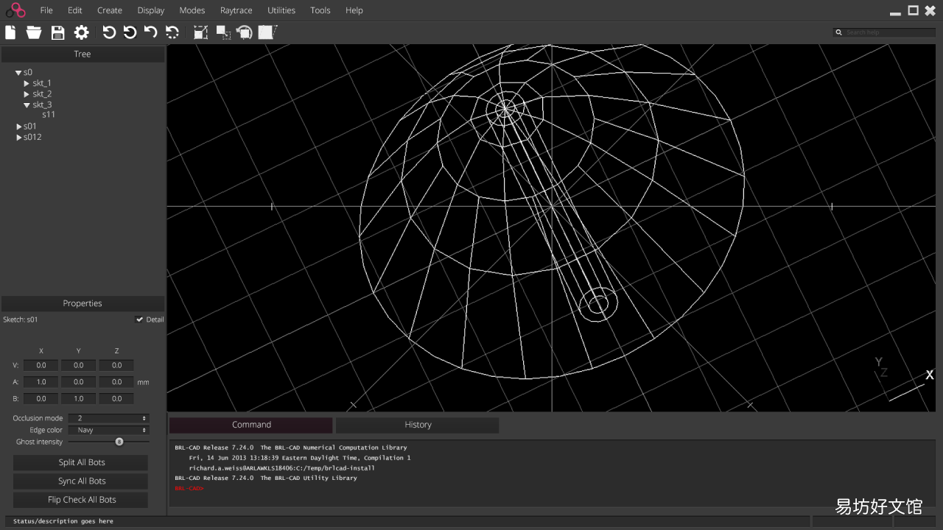Open the Display menu
Image resolution: width=943 pixels, height=530 pixels.
[x=151, y=10]
